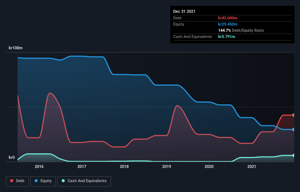Select the Cash end-point marker on chart
Screen dimensions: 300x192
coord(294,155)
